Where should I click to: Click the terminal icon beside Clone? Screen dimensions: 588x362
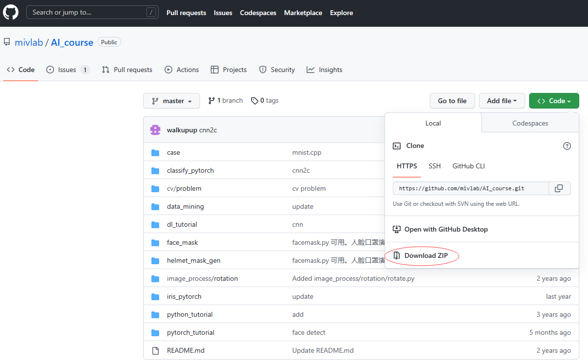coord(397,146)
